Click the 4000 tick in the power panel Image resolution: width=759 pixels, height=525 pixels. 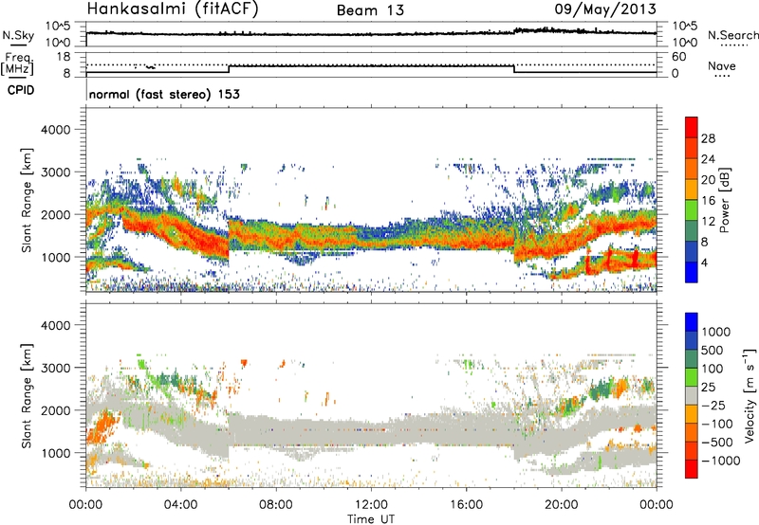[x=56, y=130]
